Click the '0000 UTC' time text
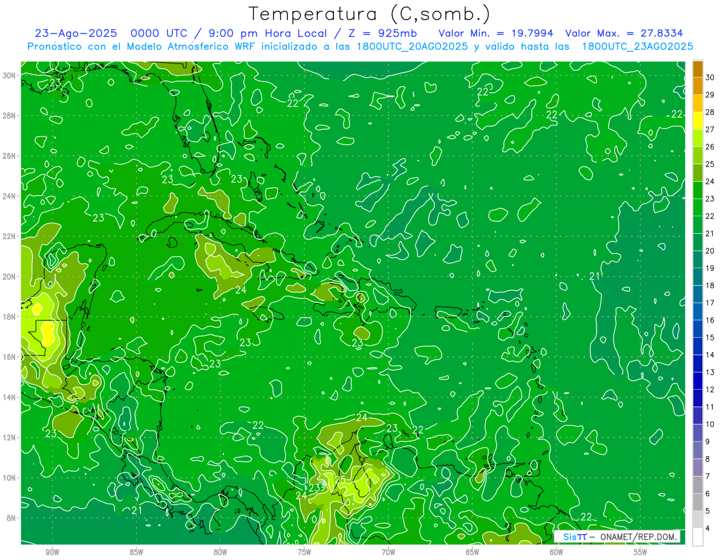 (x=159, y=33)
